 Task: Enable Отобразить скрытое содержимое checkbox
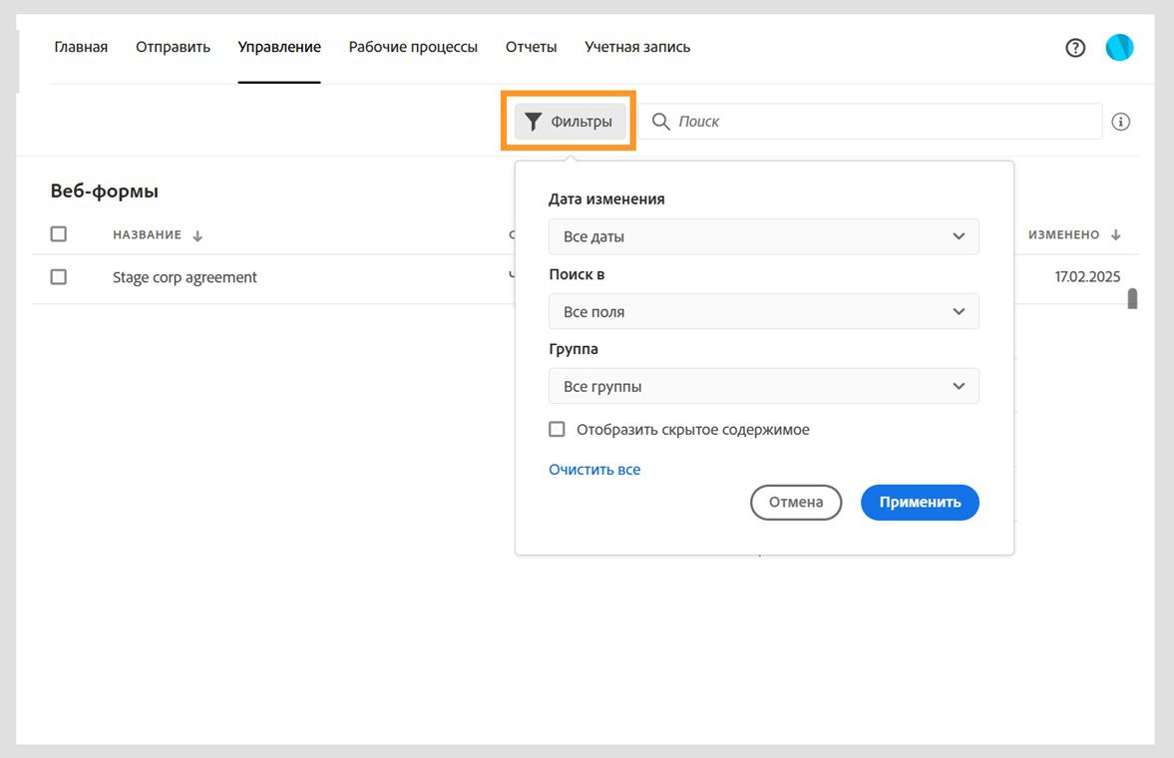click(x=558, y=430)
